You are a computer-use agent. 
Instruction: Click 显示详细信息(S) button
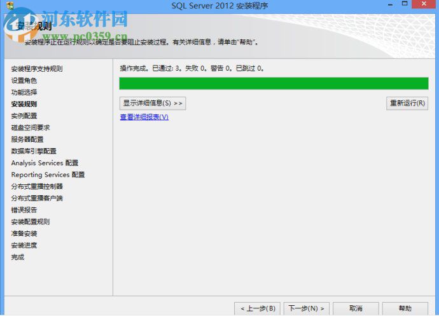pyautogui.click(x=153, y=103)
